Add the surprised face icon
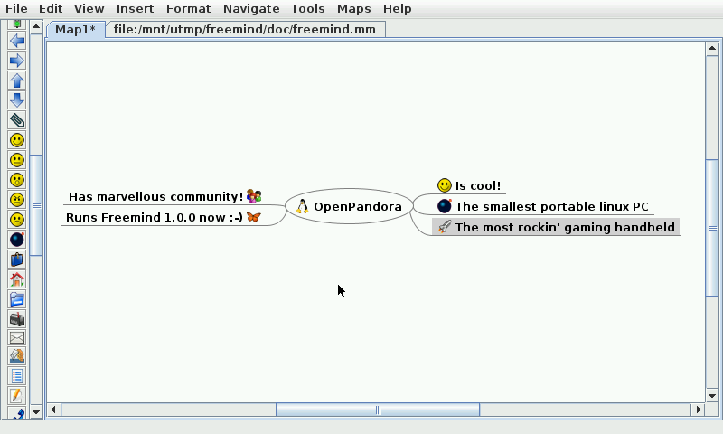Image resolution: width=723 pixels, height=434 pixels. coord(17,180)
